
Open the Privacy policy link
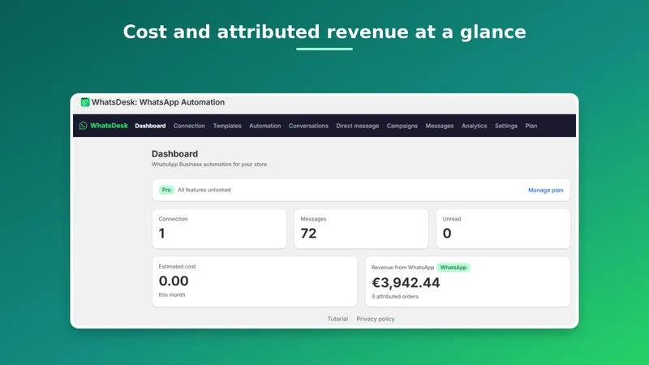click(x=376, y=319)
